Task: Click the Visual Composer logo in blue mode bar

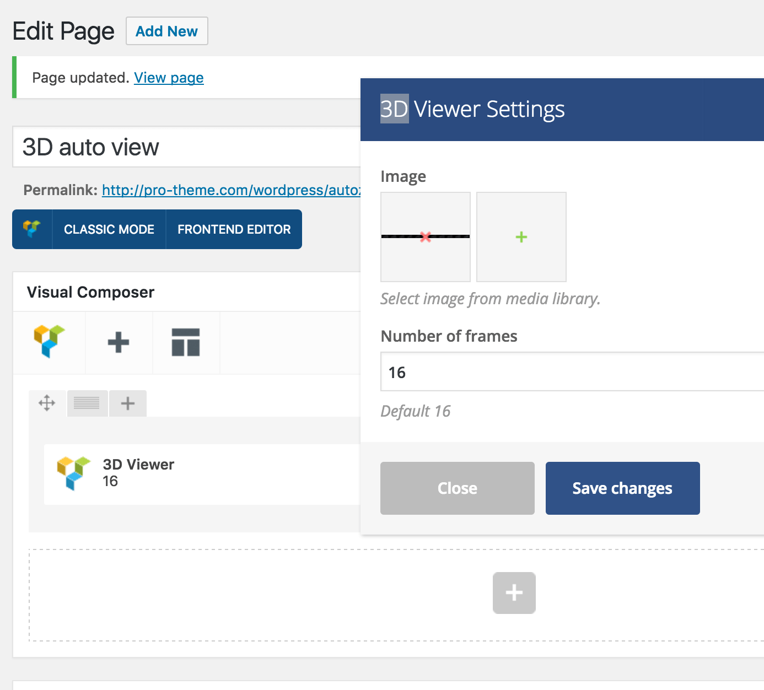Action: coord(32,229)
